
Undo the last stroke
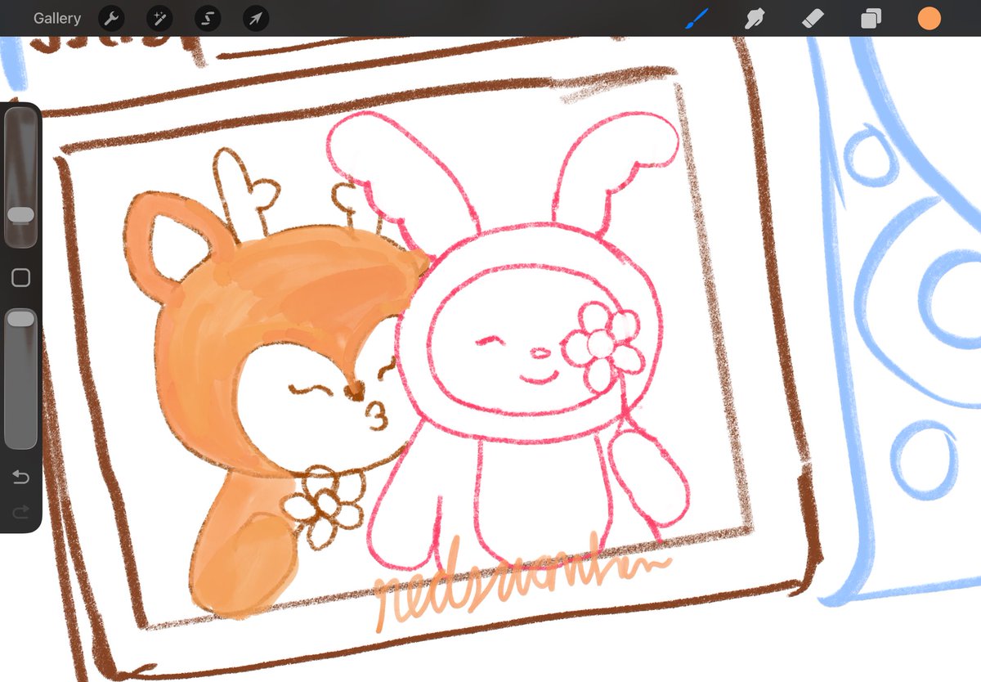(20, 478)
